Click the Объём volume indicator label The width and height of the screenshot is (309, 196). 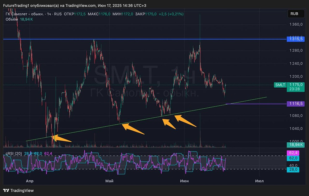(12, 19)
